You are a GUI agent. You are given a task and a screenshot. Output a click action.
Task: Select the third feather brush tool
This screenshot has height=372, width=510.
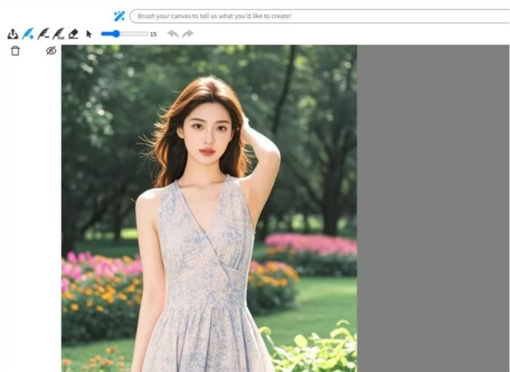click(x=59, y=34)
